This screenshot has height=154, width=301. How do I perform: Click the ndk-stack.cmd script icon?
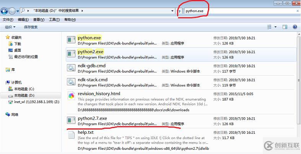71,81
